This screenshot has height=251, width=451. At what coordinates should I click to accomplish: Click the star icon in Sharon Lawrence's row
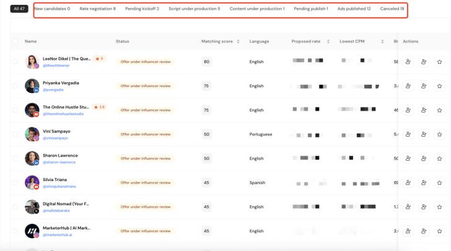tap(439, 159)
